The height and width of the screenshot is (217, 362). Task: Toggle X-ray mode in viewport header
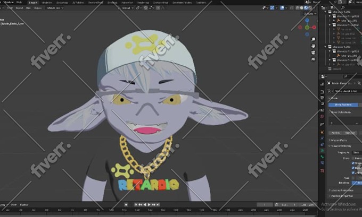(x=292, y=8)
